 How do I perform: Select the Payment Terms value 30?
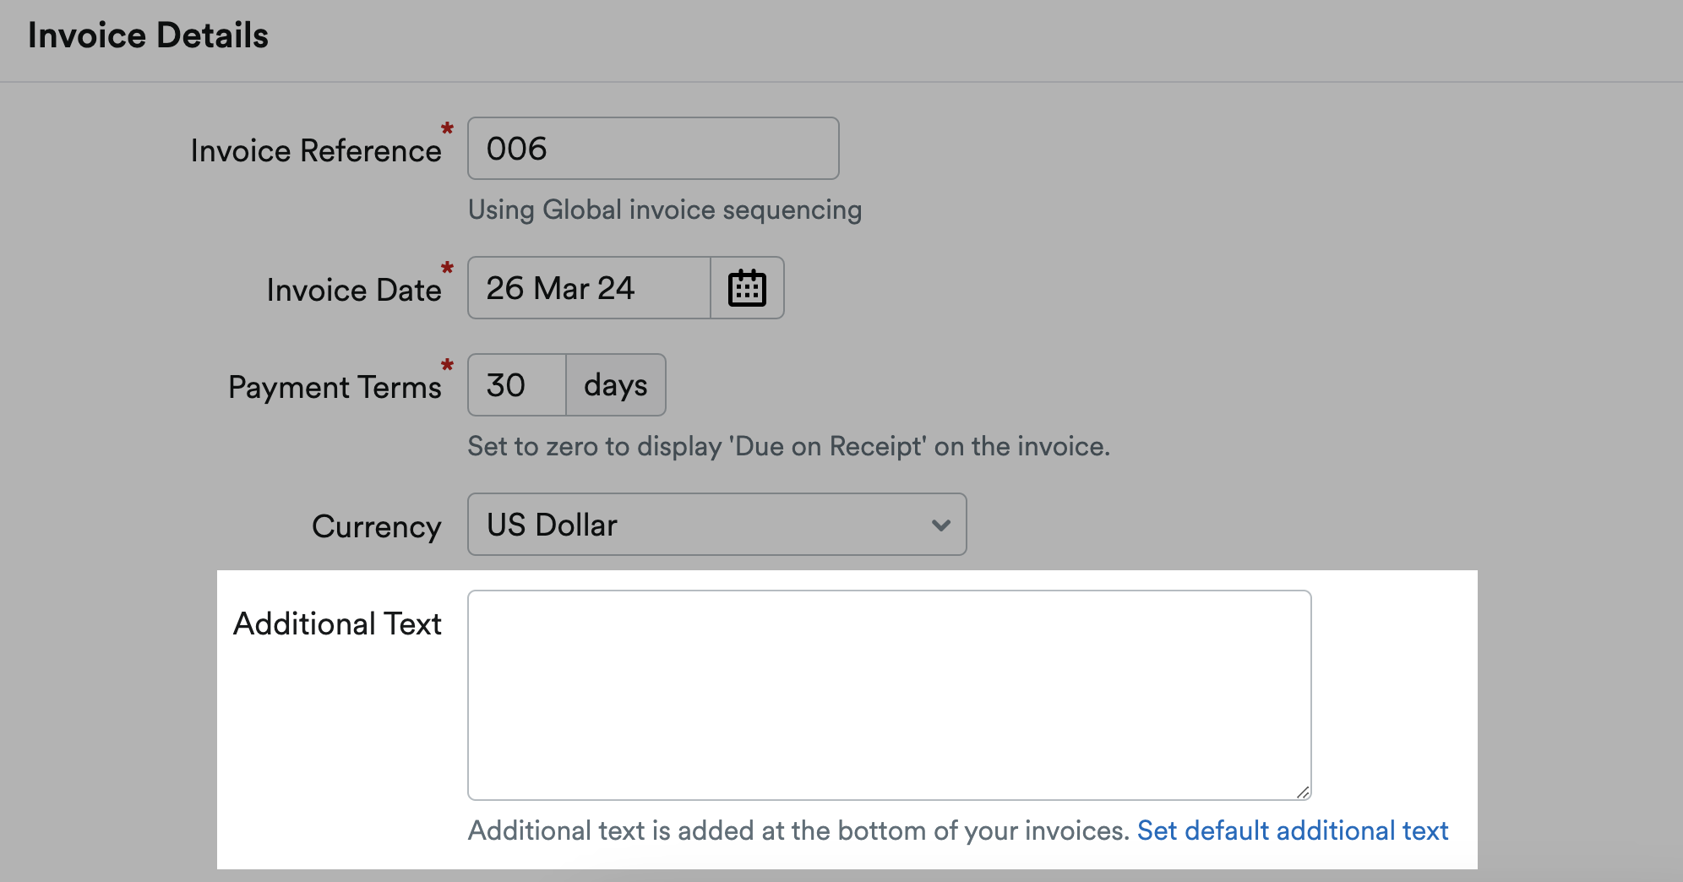[515, 384]
